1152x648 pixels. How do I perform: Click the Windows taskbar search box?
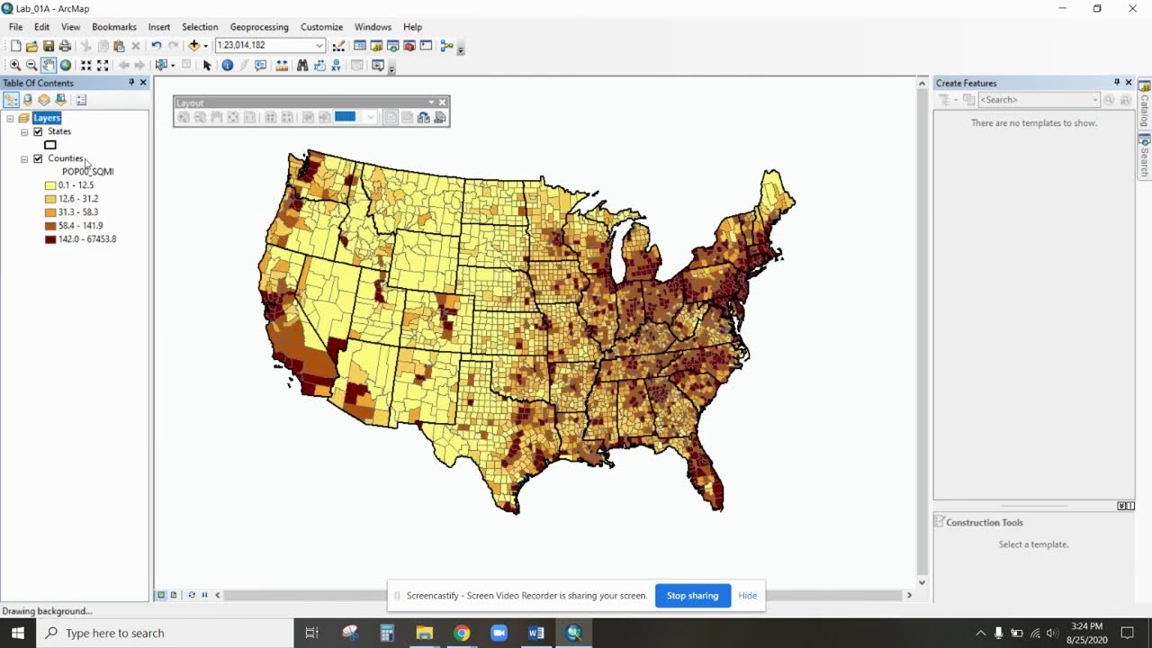(165, 633)
